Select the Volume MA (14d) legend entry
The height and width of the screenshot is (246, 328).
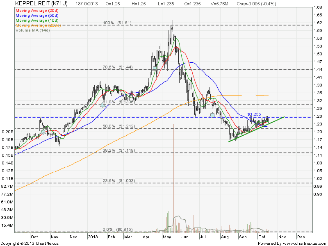pyautogui.click(x=33, y=30)
